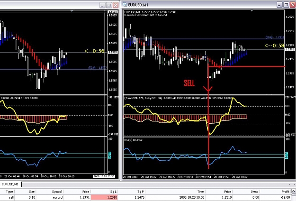Switch to the EURUSD,M1 chart tab
This screenshot has height=201, width=296.
point(10,184)
